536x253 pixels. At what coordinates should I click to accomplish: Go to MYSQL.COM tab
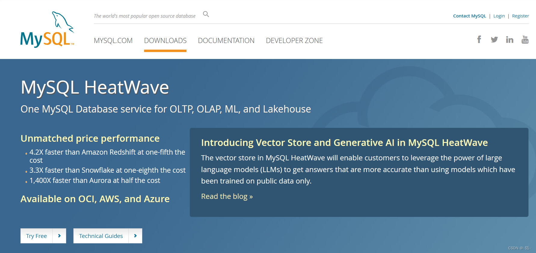pos(113,41)
